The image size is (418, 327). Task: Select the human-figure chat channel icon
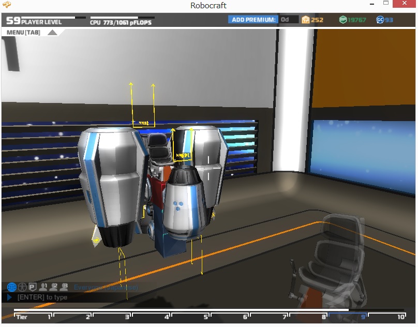coord(22,287)
